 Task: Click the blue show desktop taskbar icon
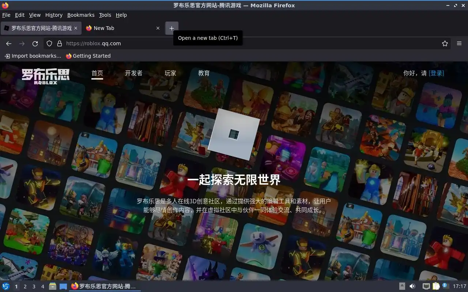[x=63, y=287]
